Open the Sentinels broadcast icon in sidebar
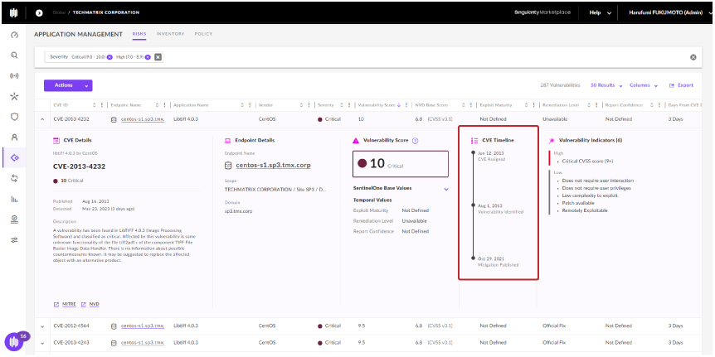Viewport: 715px width, 357px height. click(x=14, y=75)
